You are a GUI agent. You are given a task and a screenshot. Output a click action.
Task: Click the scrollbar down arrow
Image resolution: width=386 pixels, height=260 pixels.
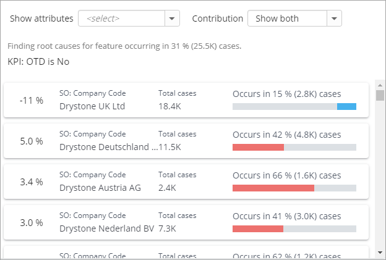click(380, 253)
